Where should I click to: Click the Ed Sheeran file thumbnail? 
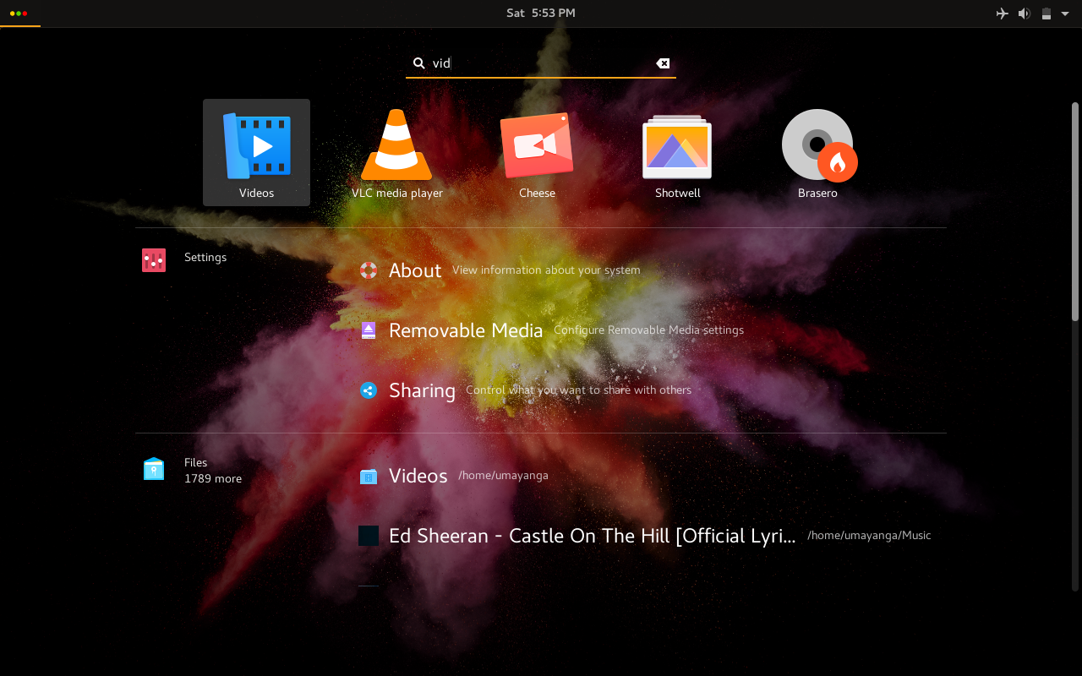click(369, 536)
